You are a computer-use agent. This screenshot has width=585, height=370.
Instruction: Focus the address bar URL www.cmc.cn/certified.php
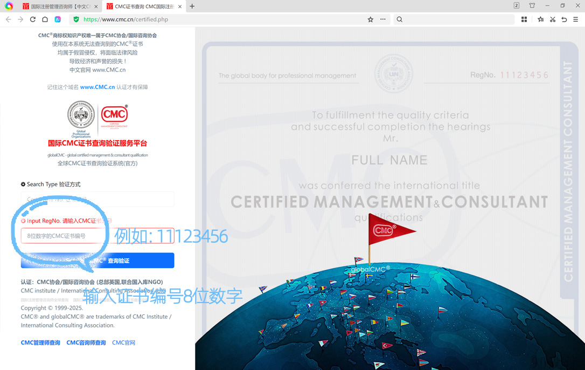tap(126, 19)
